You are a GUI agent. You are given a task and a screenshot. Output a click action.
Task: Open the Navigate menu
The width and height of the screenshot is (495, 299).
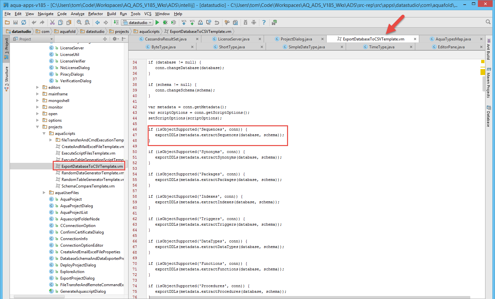coord(45,14)
